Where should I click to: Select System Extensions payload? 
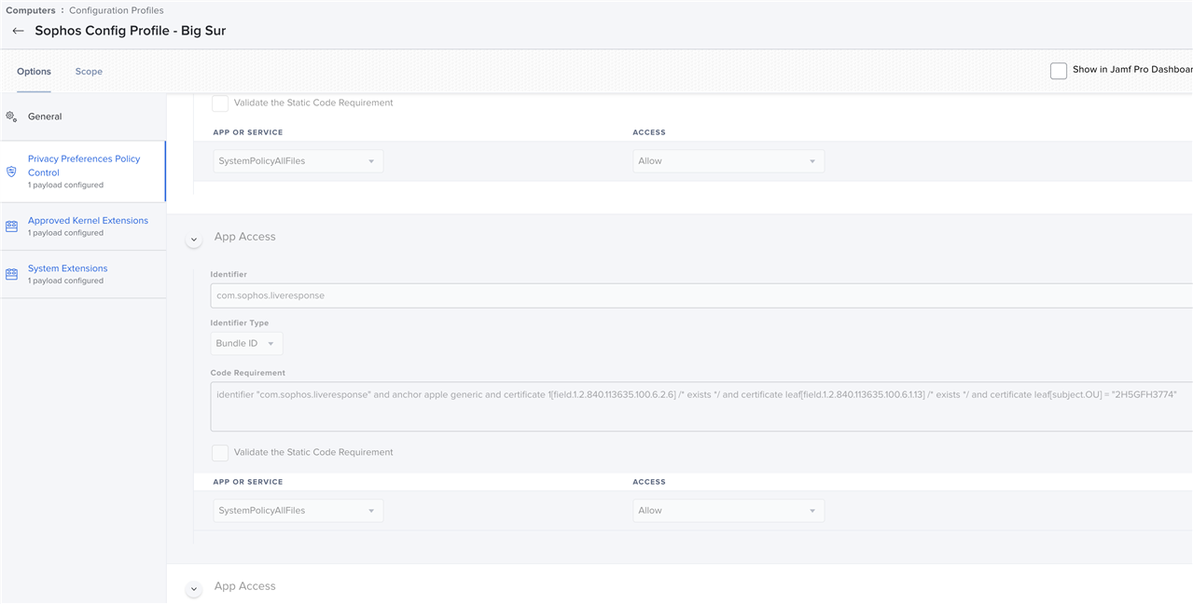point(83,274)
